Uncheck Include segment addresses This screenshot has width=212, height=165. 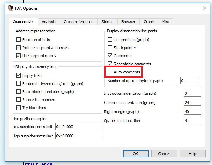pos(19,48)
